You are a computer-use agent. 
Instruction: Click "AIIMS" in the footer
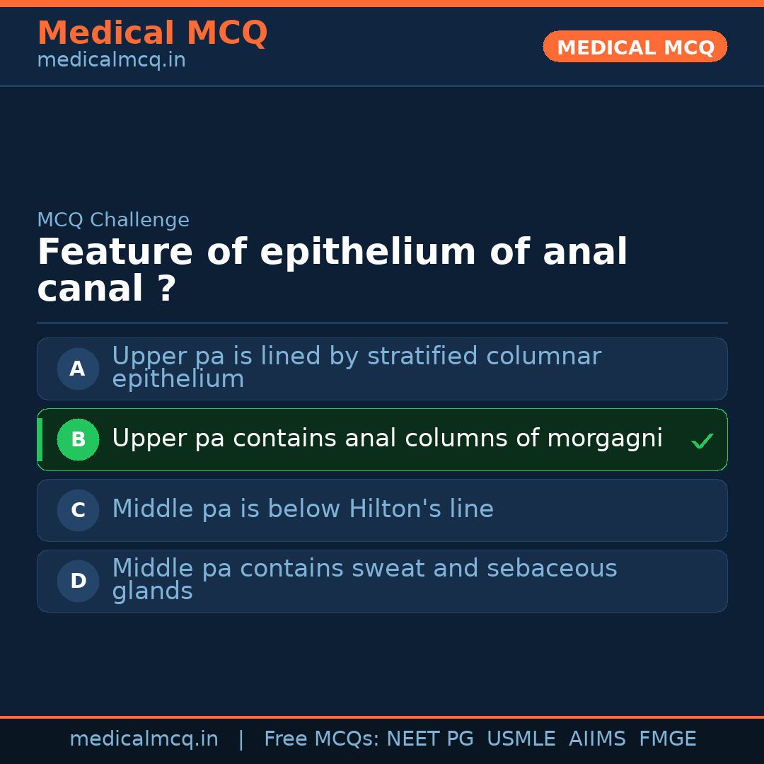(x=597, y=739)
